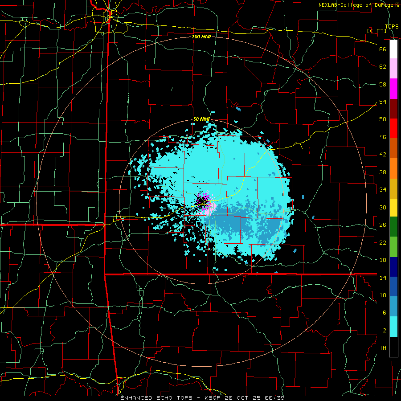Pick the light green legend swatch

click(x=393, y=247)
